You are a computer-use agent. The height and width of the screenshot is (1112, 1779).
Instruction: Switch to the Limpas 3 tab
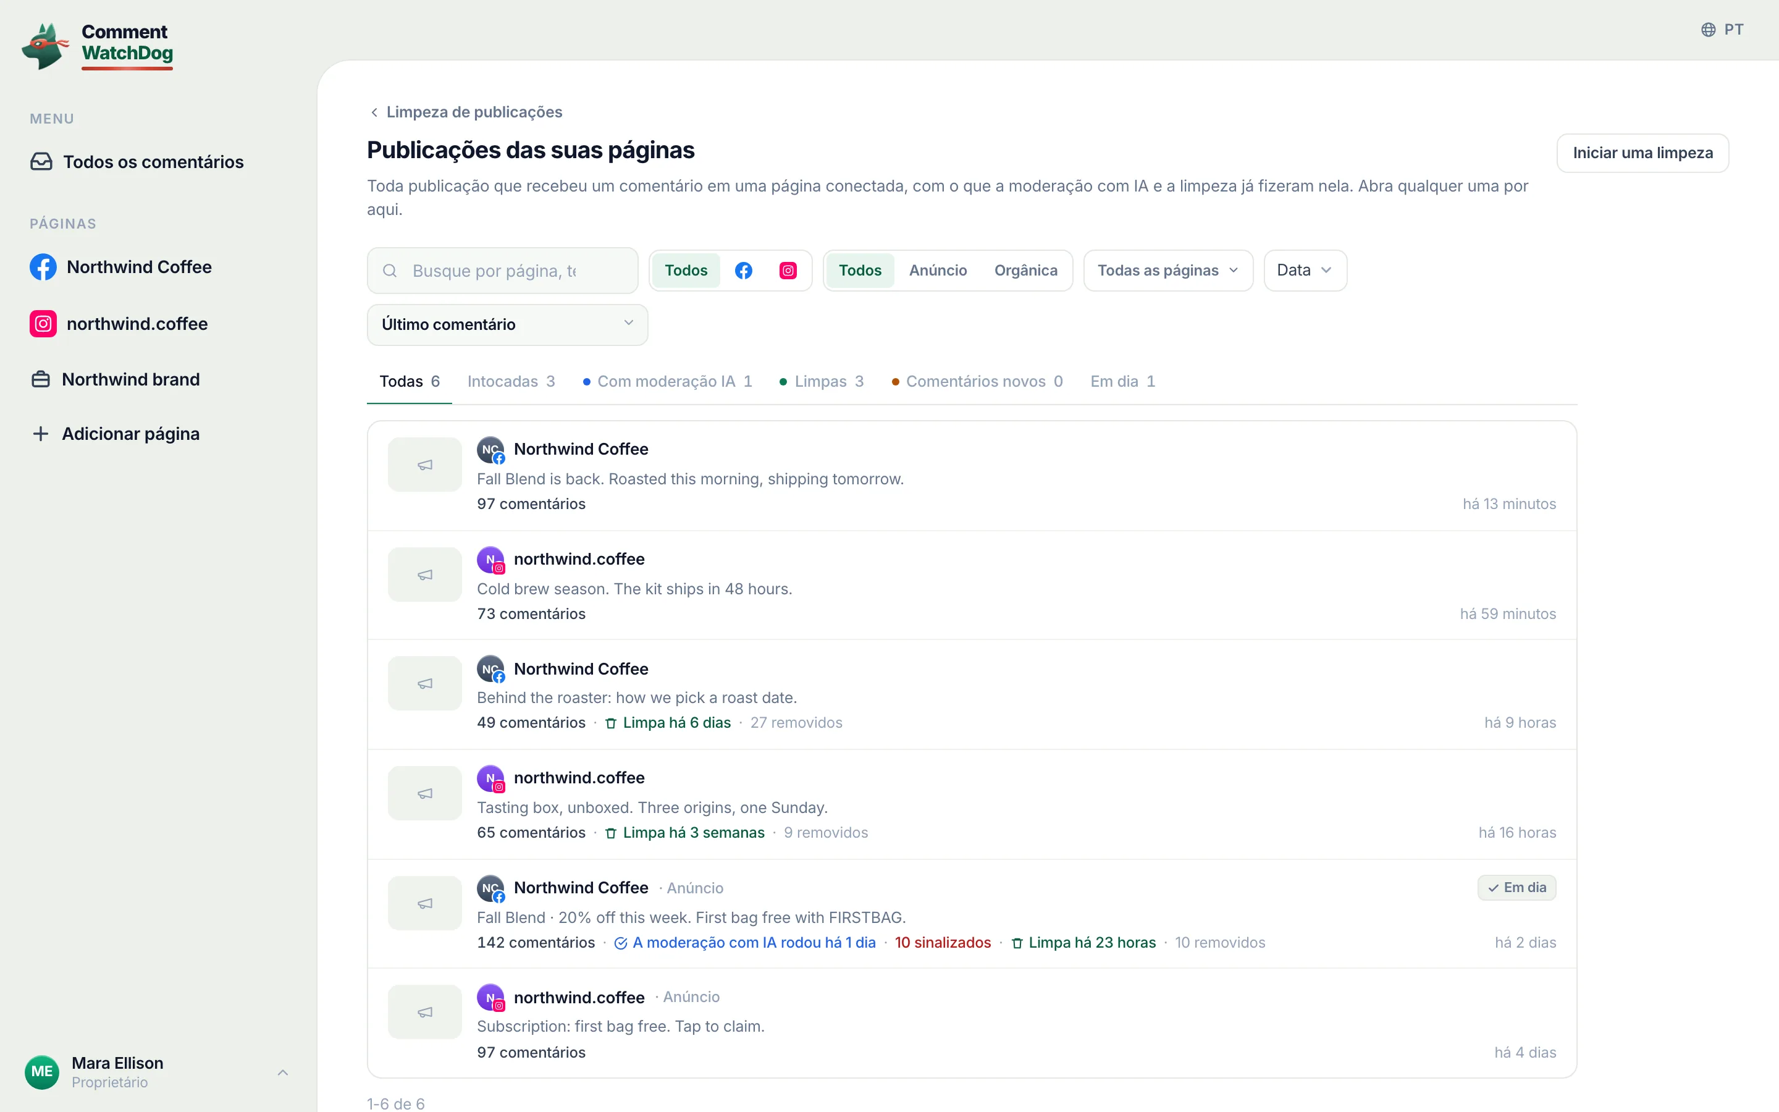pos(822,382)
